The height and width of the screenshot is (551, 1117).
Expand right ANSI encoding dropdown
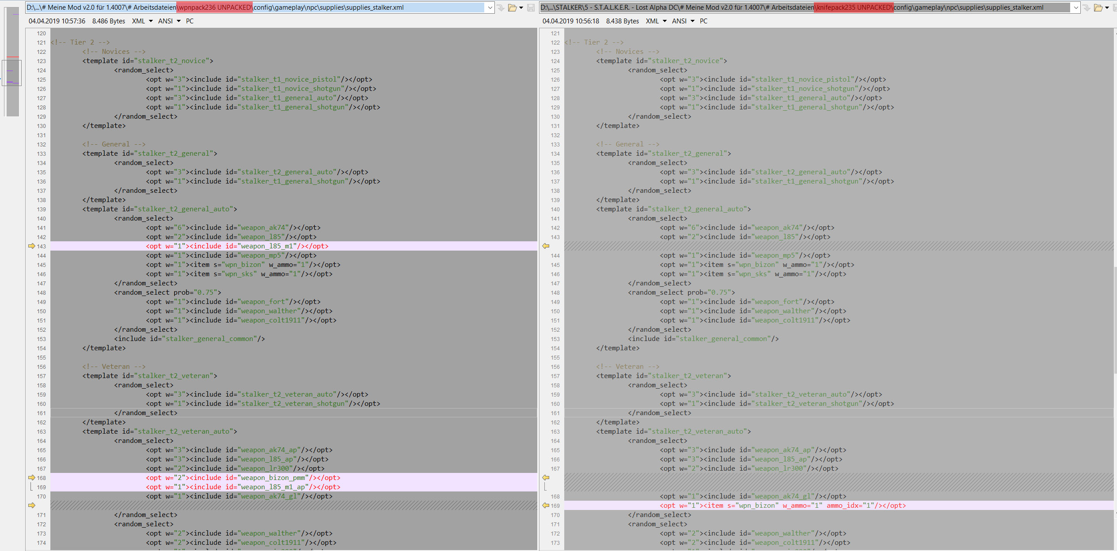click(692, 21)
